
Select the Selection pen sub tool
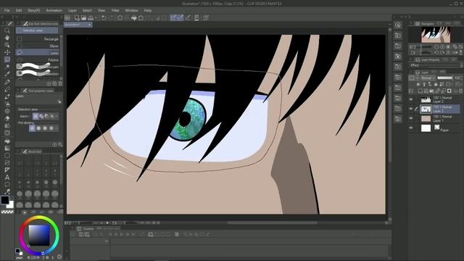click(37, 66)
